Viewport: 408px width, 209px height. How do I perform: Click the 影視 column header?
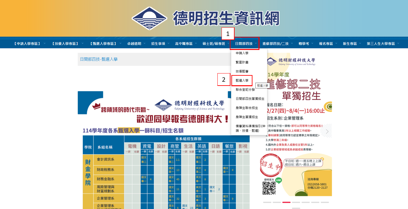(x=243, y=146)
